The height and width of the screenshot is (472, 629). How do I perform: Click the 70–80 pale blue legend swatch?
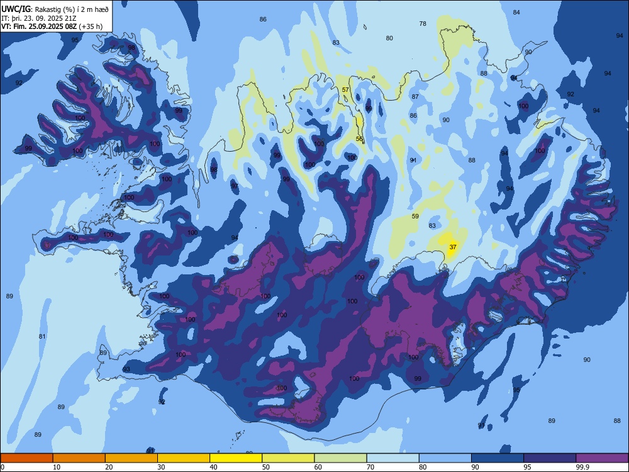(x=392, y=458)
